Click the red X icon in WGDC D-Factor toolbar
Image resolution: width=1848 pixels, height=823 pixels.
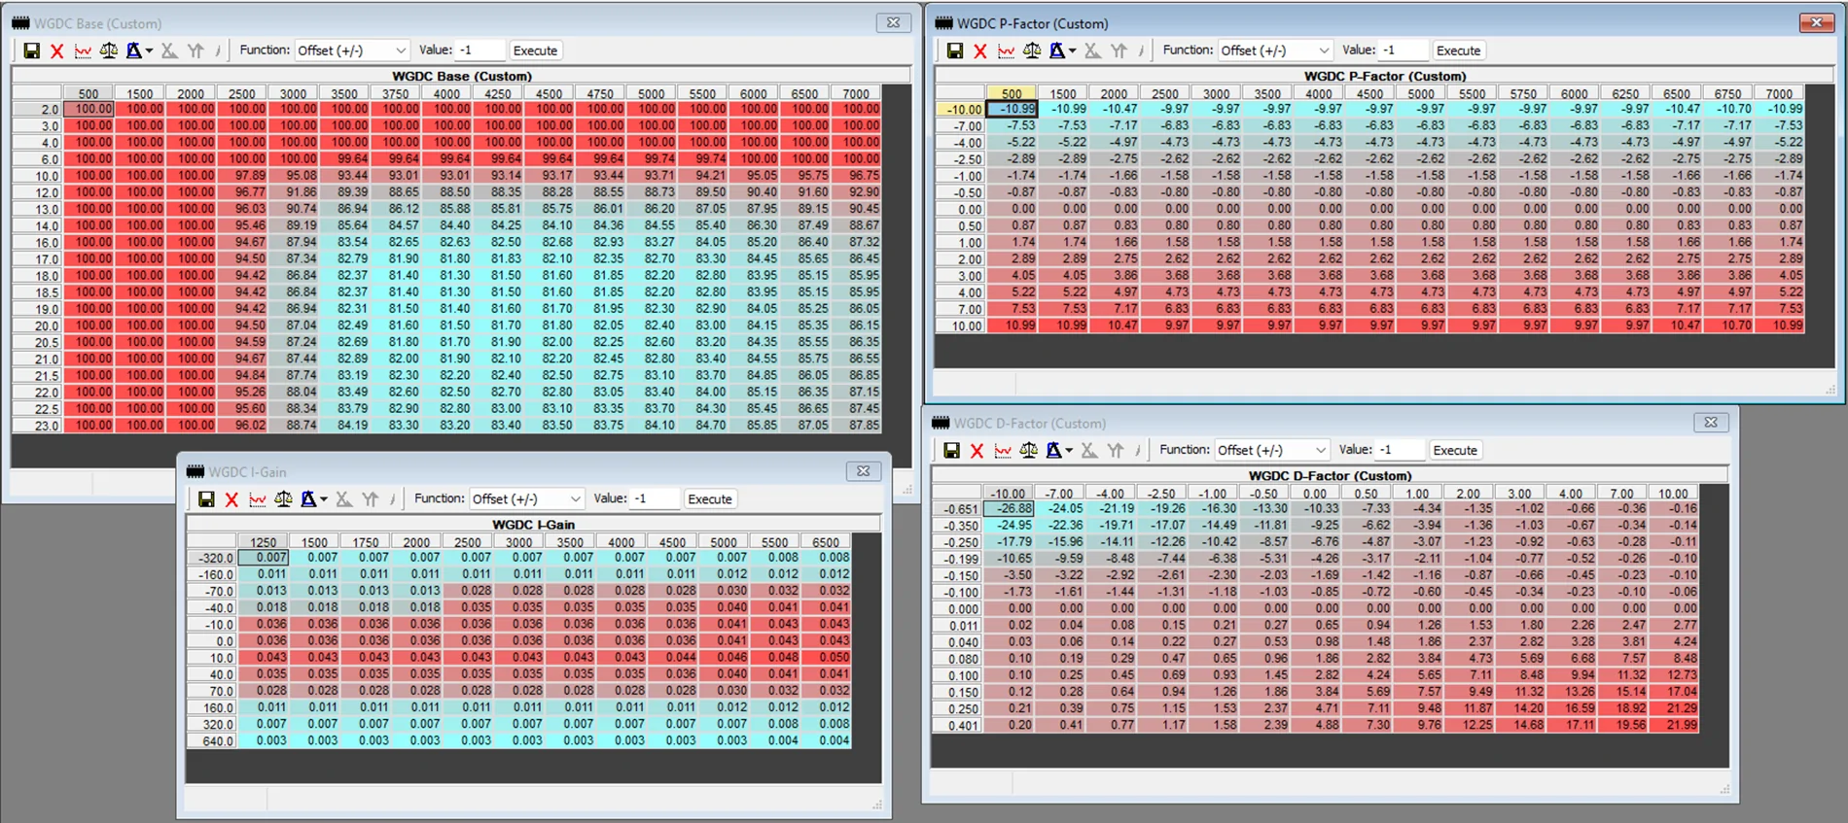977,451
